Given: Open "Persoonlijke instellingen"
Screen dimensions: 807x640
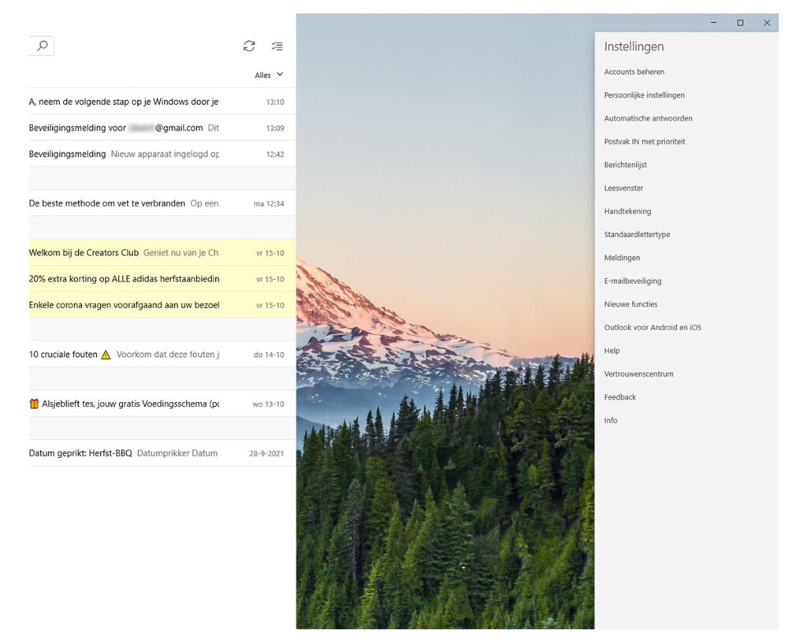Looking at the screenshot, I should (644, 95).
